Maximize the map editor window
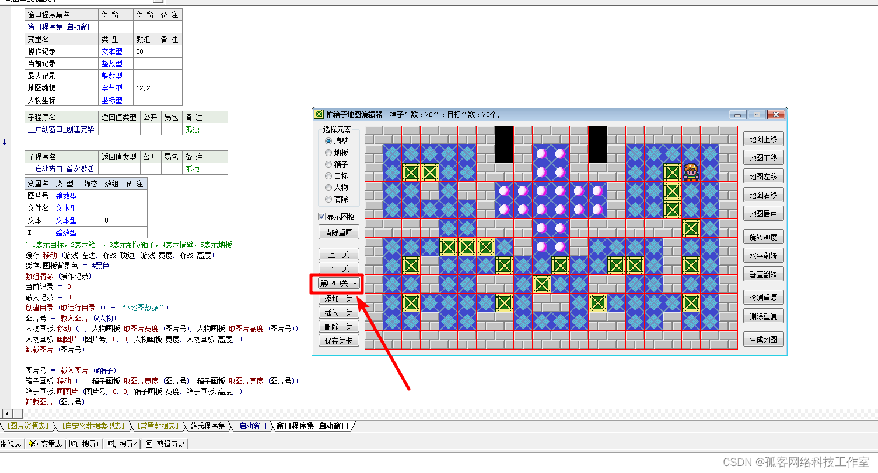Image resolution: width=878 pixels, height=473 pixels. pos(756,114)
